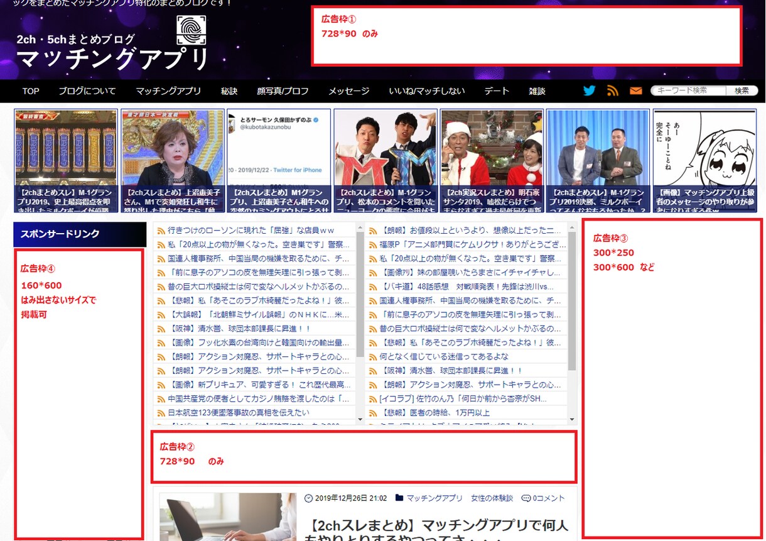Open thumbnail M-1グランプリ2019 史上最高得点
766x541 pixels.
click(x=66, y=161)
